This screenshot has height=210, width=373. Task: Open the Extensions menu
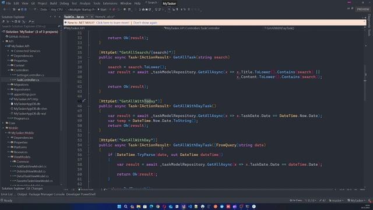pyautogui.click(x=110, y=3)
